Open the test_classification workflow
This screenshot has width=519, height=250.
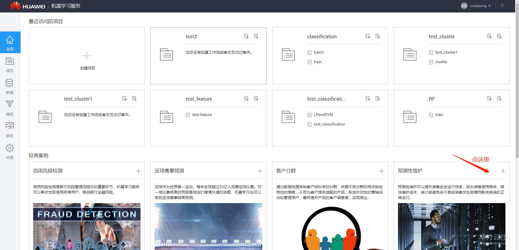[x=326, y=124]
